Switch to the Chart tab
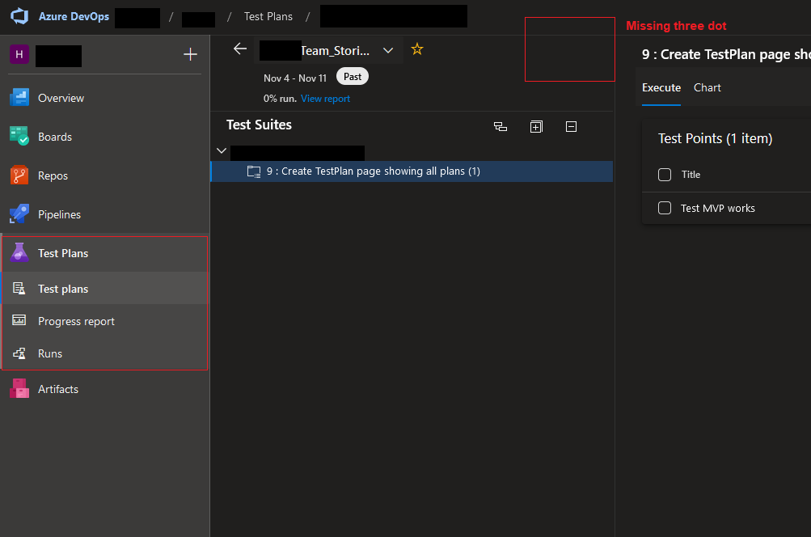 (707, 88)
